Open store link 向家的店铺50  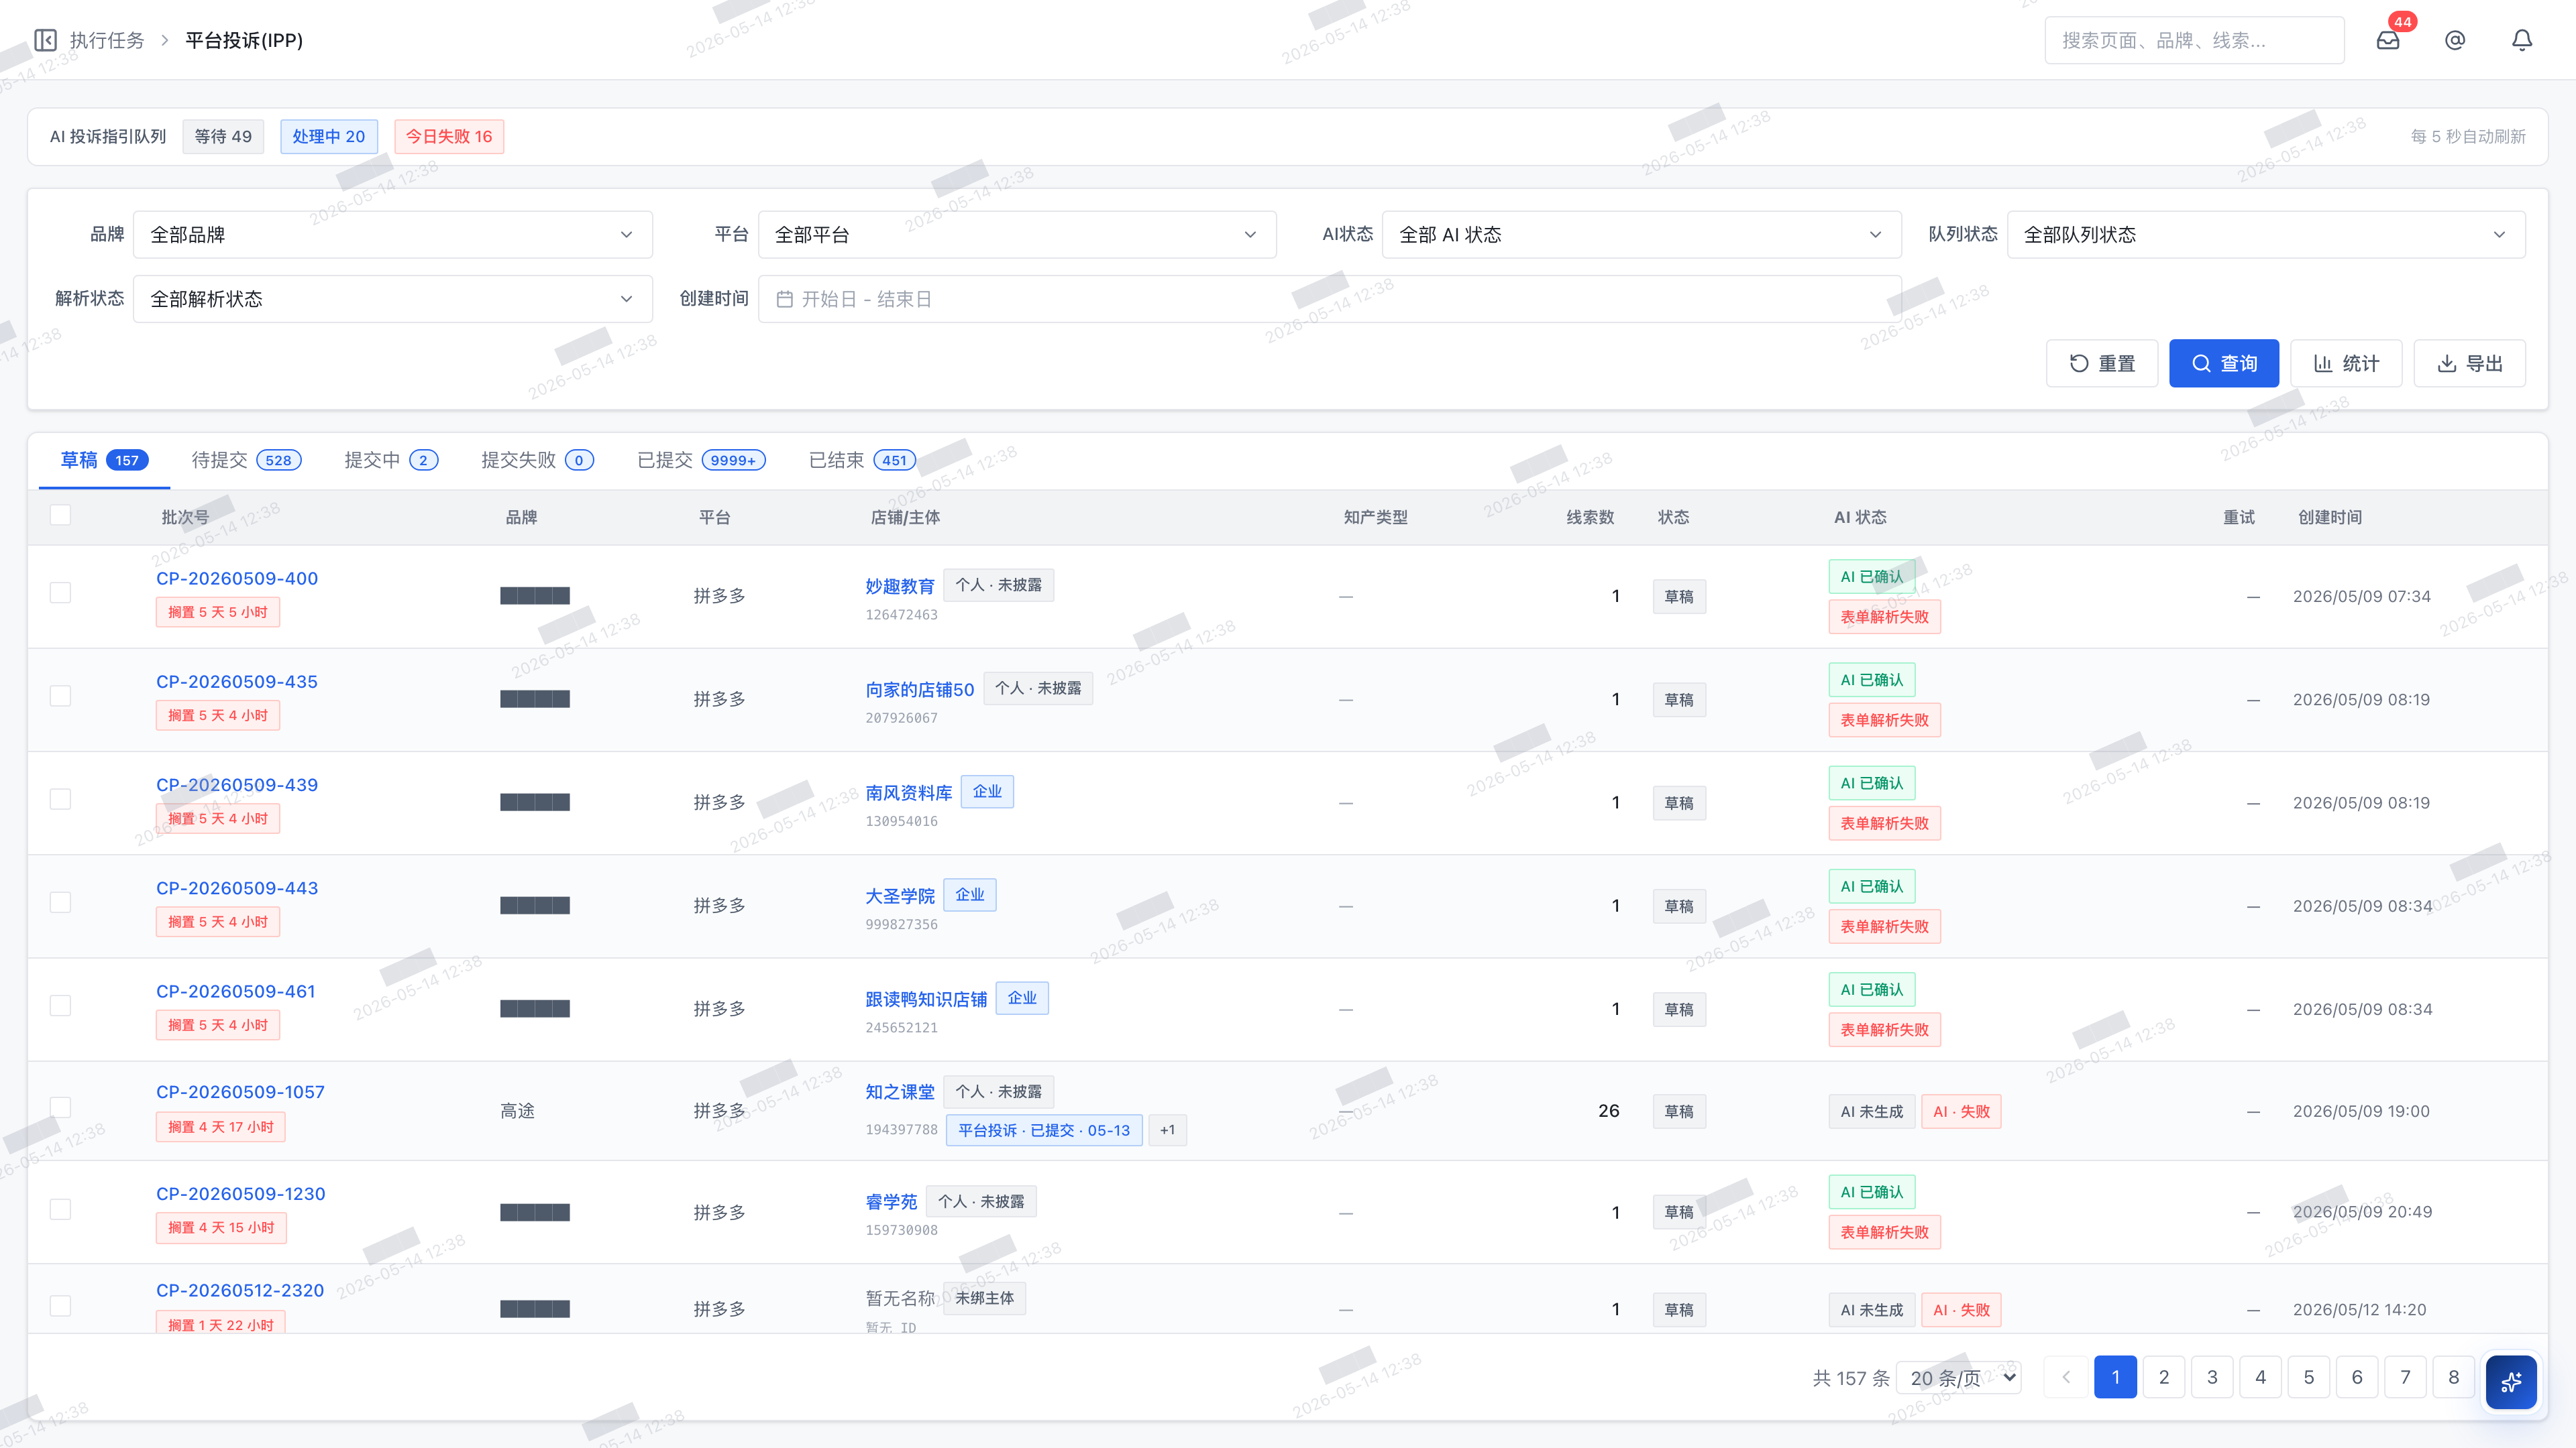pyautogui.click(x=919, y=690)
